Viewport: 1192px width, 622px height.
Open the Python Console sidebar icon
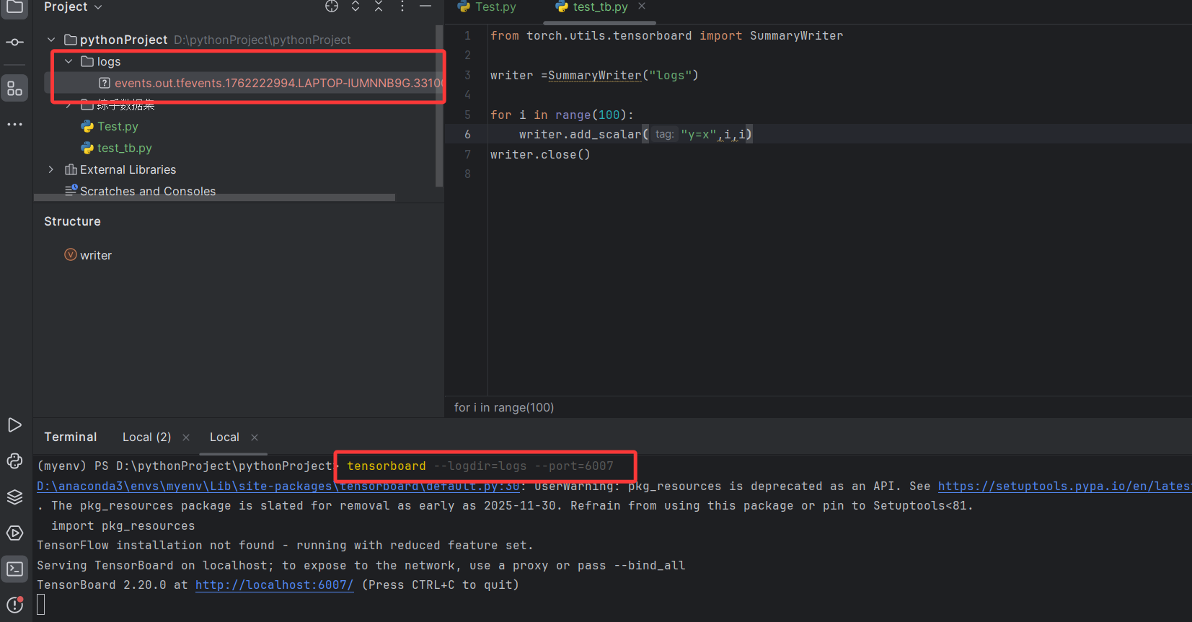(14, 461)
